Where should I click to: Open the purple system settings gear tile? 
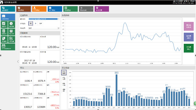pos(102,9)
